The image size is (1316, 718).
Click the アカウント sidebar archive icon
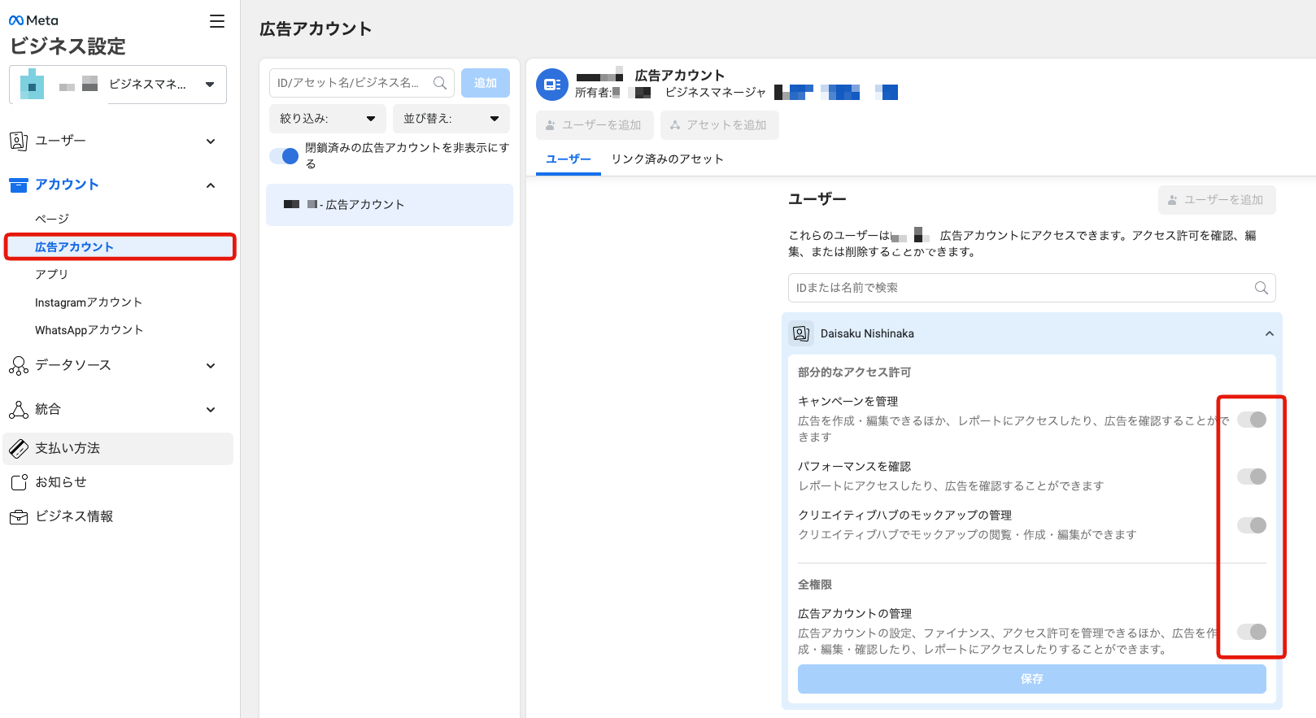(x=18, y=185)
